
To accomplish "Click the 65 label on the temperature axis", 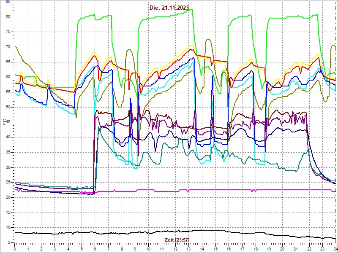I will point(8,62).
